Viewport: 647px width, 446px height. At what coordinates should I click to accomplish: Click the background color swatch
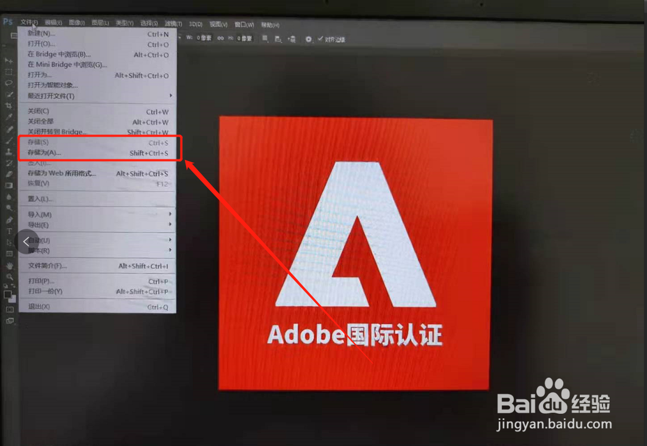[14, 299]
